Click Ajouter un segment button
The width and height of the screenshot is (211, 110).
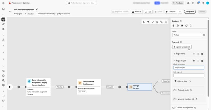[182, 47]
